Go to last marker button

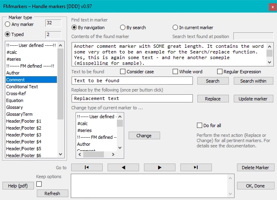[x=196, y=167]
